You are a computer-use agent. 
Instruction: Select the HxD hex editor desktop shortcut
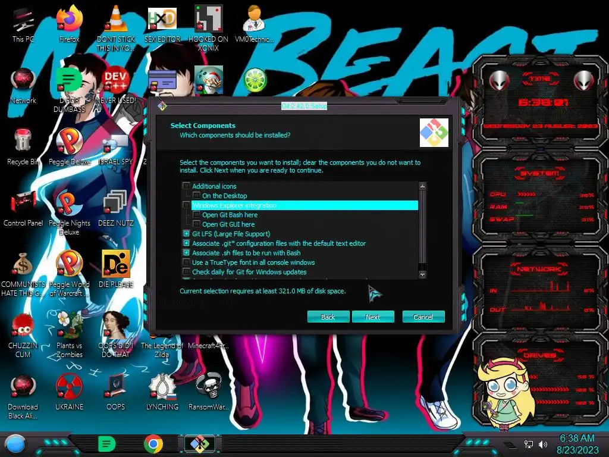click(162, 23)
